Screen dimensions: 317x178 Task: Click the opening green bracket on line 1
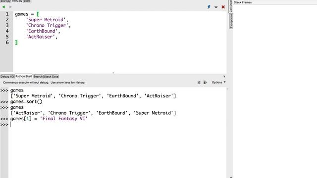38,14
